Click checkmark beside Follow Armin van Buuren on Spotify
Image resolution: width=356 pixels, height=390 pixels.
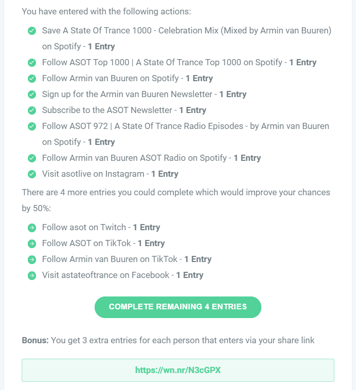point(32,79)
